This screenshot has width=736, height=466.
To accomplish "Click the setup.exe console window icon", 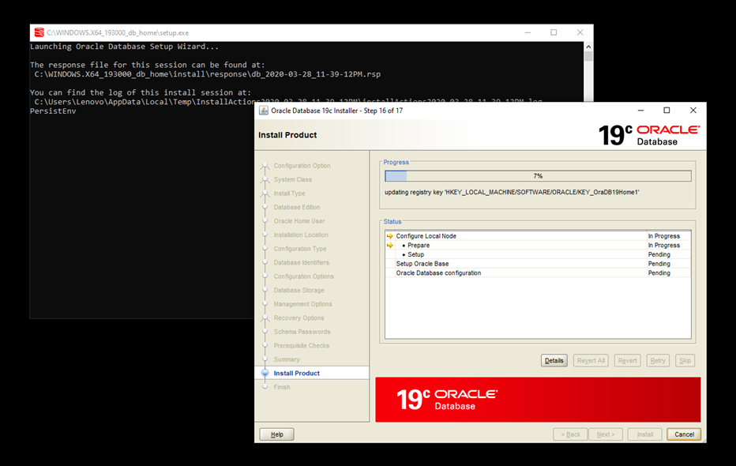I will point(39,32).
